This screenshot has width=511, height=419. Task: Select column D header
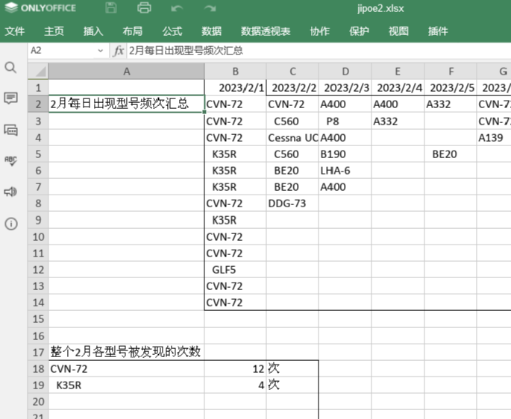(345, 72)
